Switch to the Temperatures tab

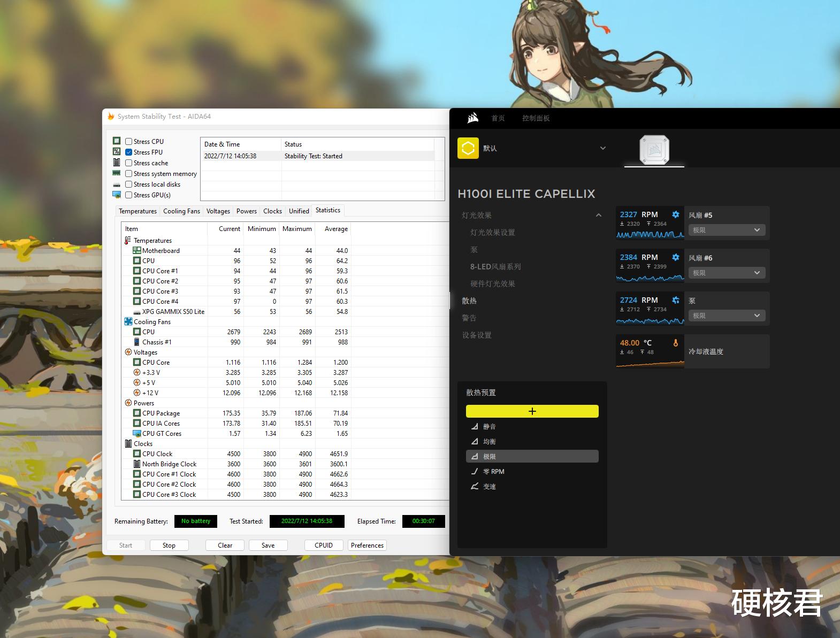[x=138, y=211]
